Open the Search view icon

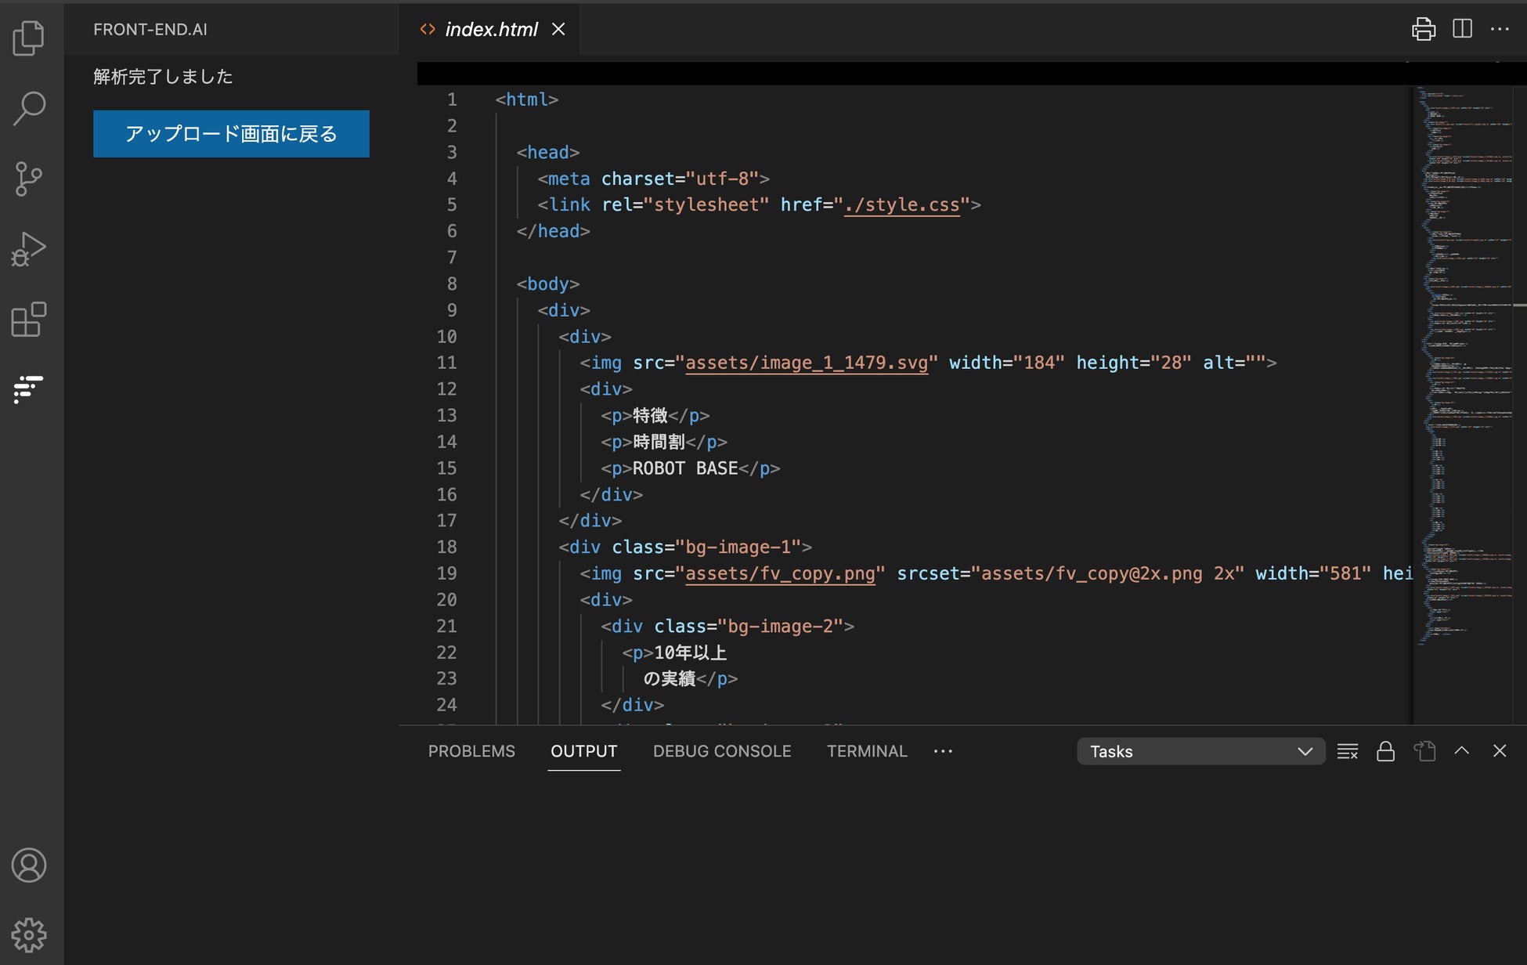29,108
